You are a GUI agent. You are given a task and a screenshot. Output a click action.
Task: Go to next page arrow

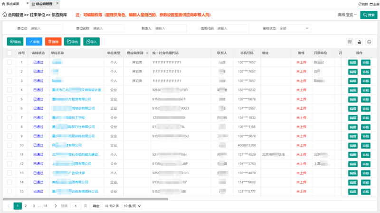coord(56,206)
